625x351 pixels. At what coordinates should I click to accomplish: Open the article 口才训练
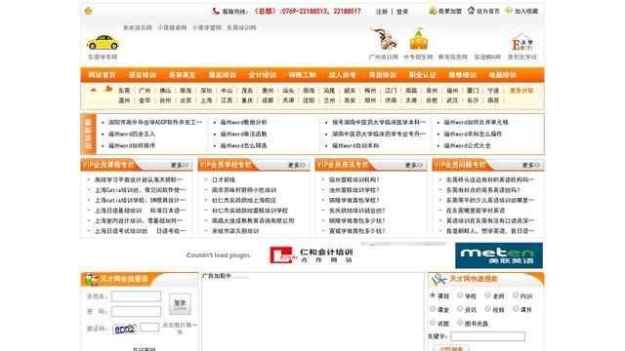click(x=224, y=179)
